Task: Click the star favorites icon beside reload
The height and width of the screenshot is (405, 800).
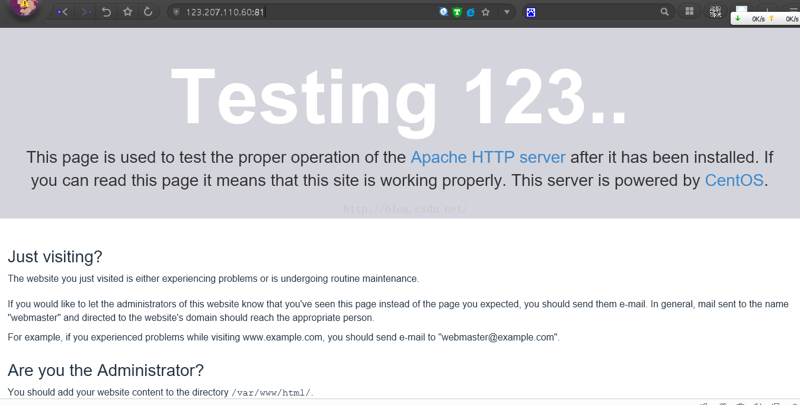Action: pyautogui.click(x=127, y=12)
